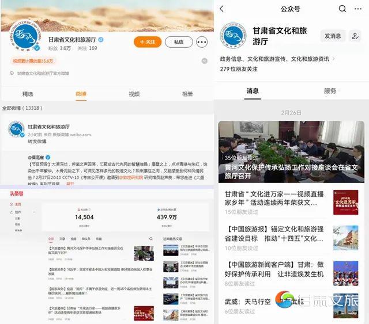This screenshot has height=324, width=369.
Task: Click the location pin icon before 甘肃省文化和旅游厅官方微博
Action: 12,73
